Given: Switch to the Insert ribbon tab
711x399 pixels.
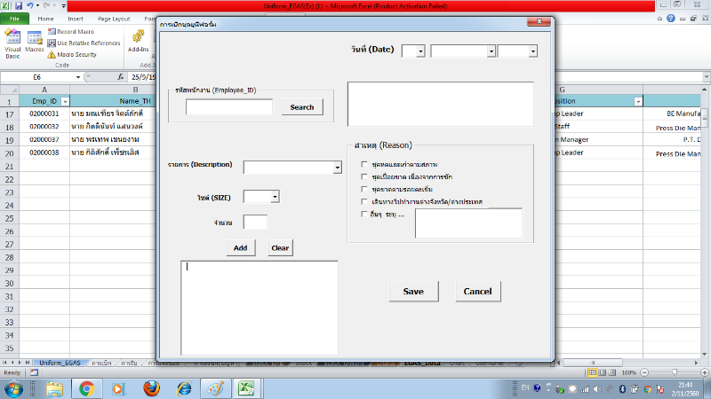Looking at the screenshot, I should click(76, 18).
